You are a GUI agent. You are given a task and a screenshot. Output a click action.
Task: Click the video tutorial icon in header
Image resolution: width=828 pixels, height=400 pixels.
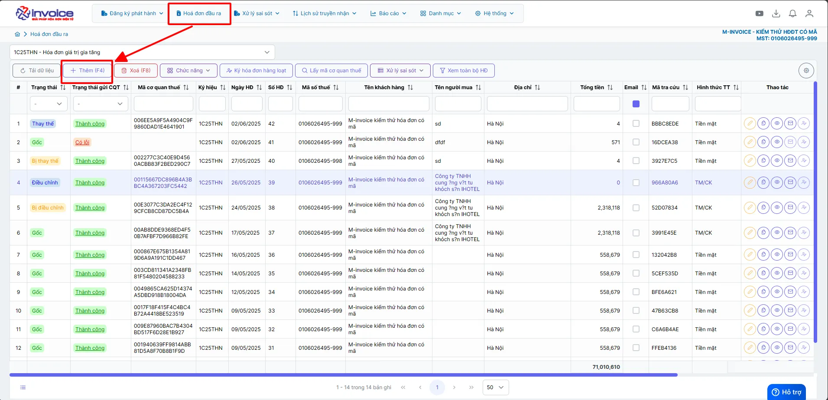760,13
